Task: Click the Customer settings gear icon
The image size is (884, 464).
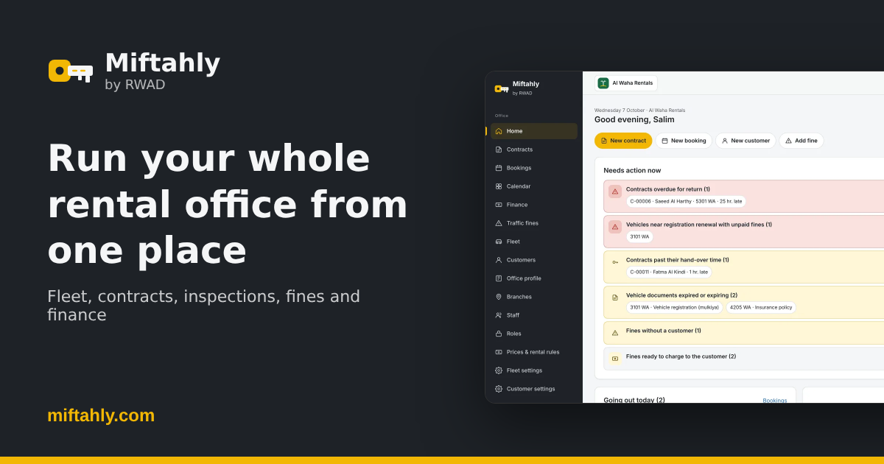Action: [499, 389]
